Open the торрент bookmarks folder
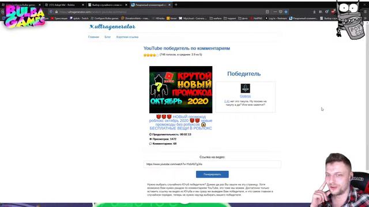369x207 pixels. [x=230, y=18]
